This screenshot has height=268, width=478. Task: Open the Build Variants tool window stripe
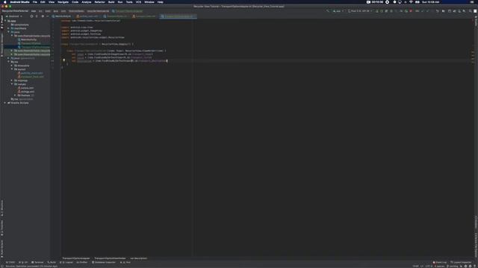[1, 249]
